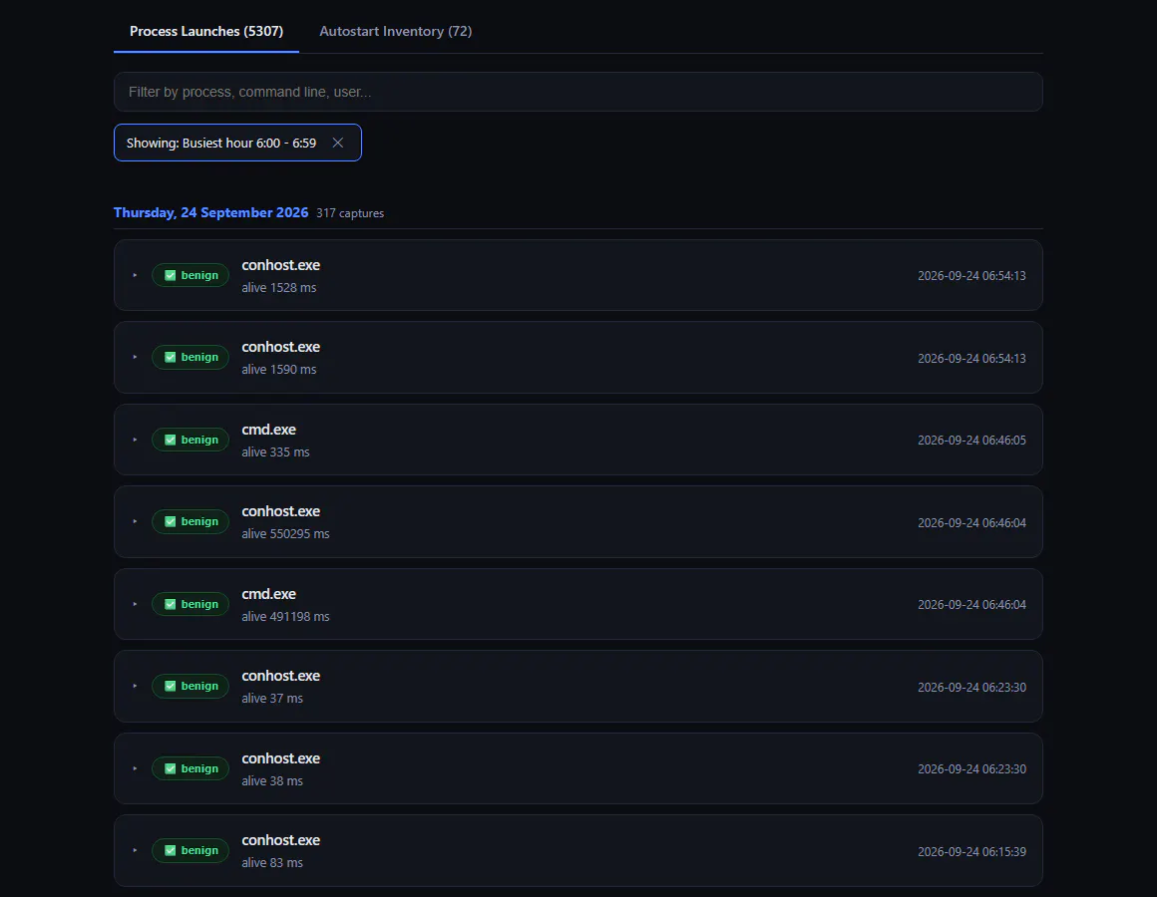Select the "alive 335 ms" text

click(276, 452)
